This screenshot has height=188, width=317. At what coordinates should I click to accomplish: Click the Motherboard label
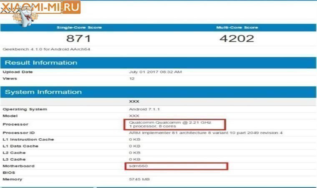point(19,166)
